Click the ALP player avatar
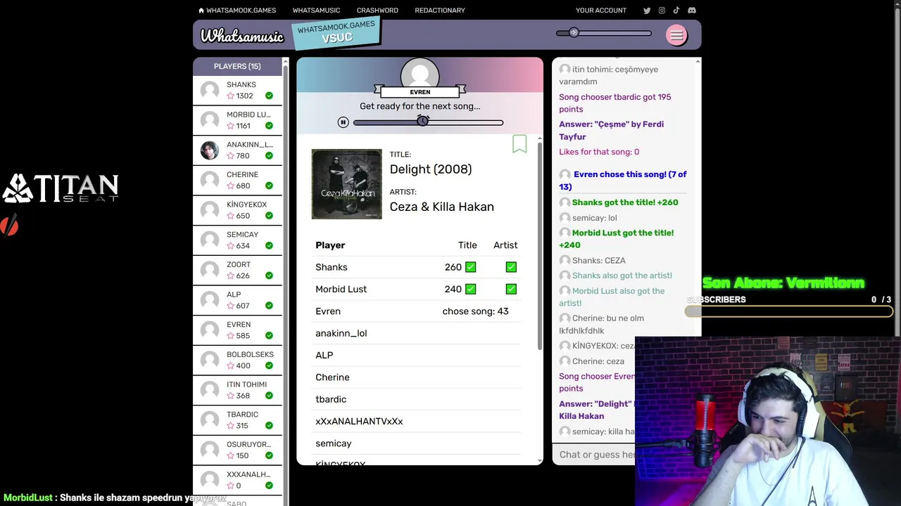The image size is (901, 506). (x=210, y=300)
